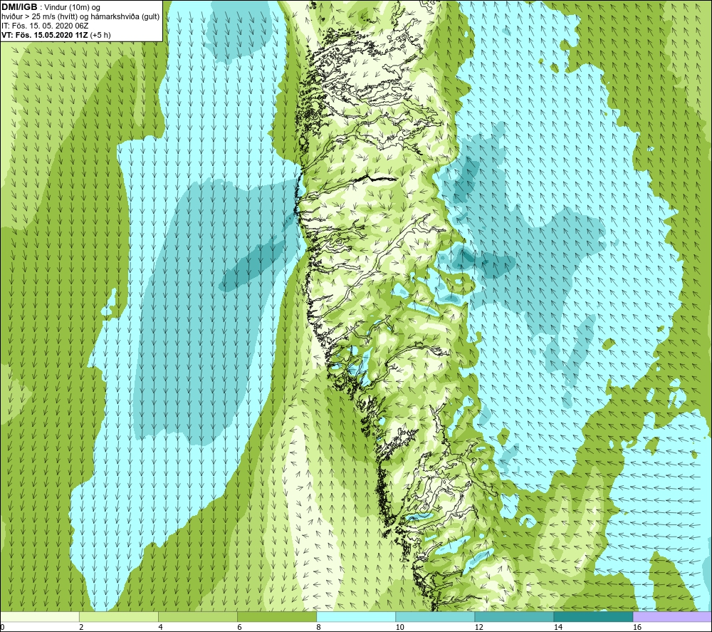The image size is (712, 632).
Task: Click the legend scale value '2'
Action: (x=81, y=628)
